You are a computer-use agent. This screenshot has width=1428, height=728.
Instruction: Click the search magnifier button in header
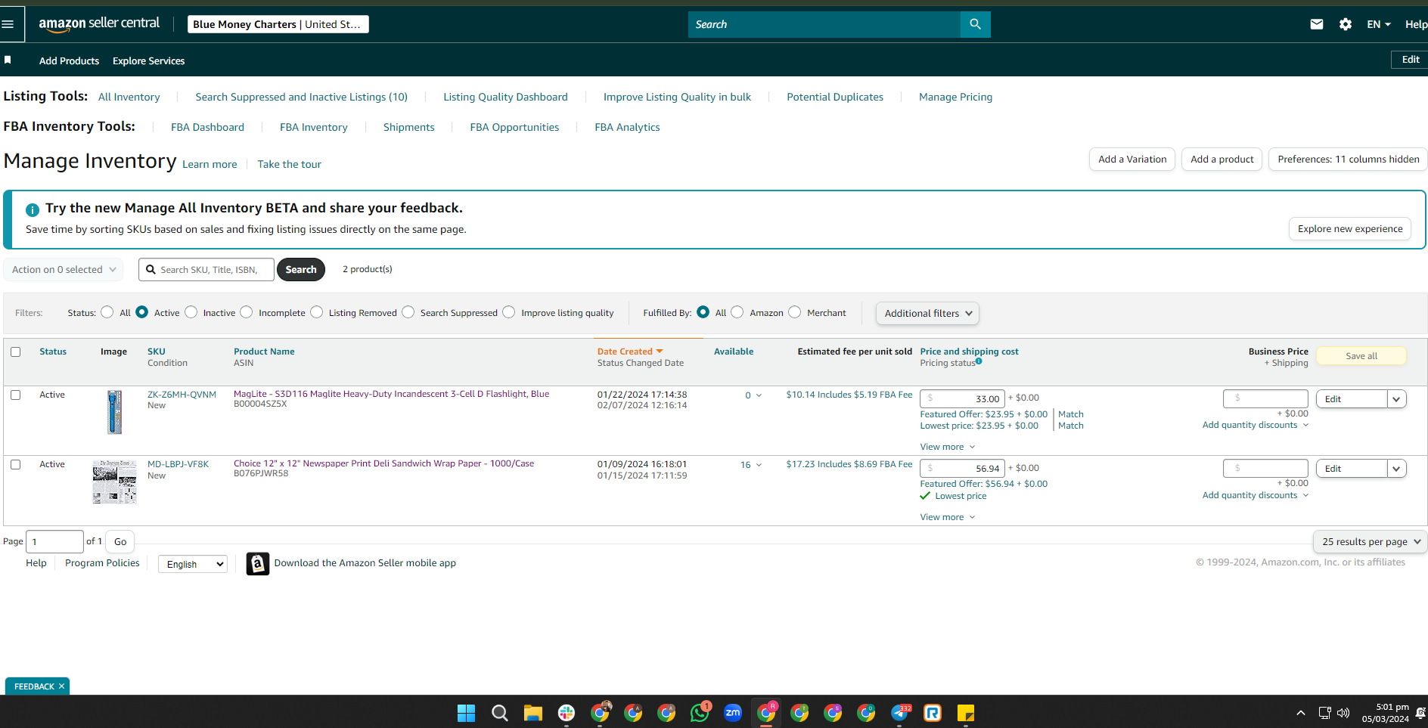click(x=975, y=24)
